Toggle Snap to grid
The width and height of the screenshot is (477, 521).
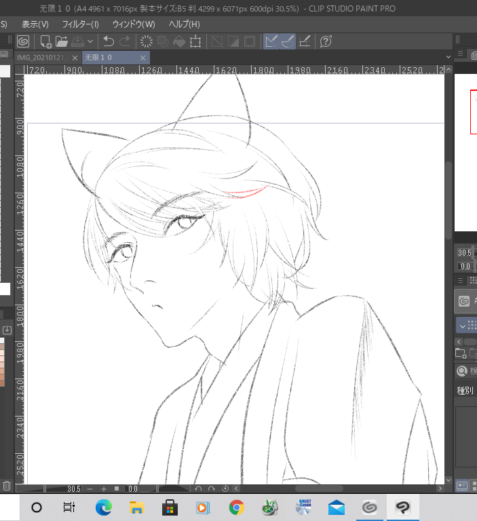[x=305, y=41]
